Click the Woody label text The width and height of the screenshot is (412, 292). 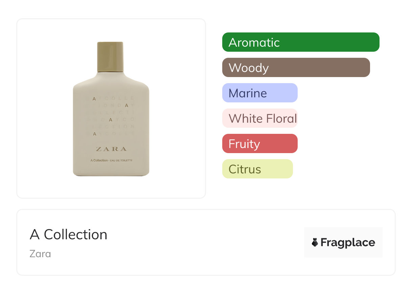tap(249, 68)
